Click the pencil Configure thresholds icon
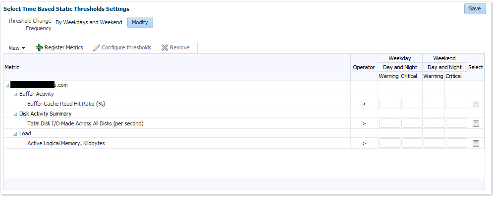 click(x=97, y=48)
